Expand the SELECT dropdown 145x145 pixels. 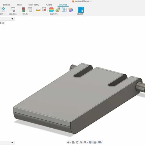pos(81,14)
